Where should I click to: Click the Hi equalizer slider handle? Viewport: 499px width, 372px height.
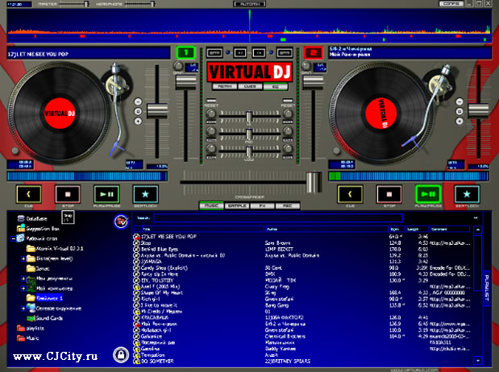249,117
